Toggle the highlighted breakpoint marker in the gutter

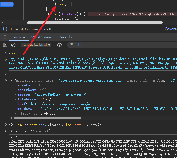point(7,4)
